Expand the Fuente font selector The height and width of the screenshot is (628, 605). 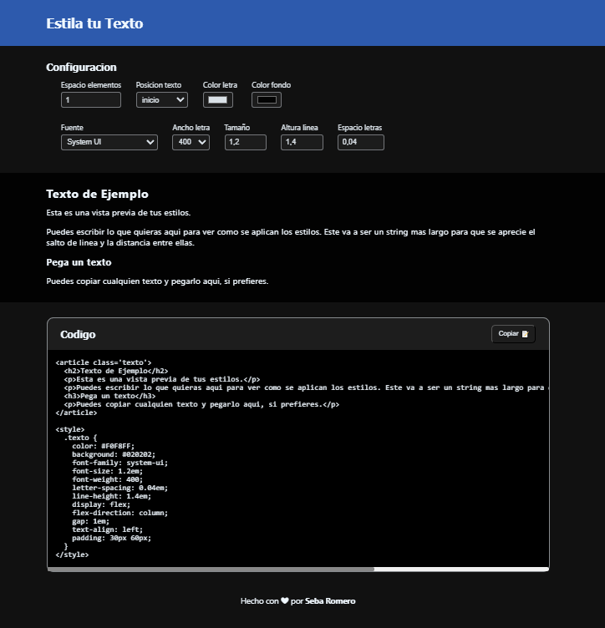click(x=109, y=143)
